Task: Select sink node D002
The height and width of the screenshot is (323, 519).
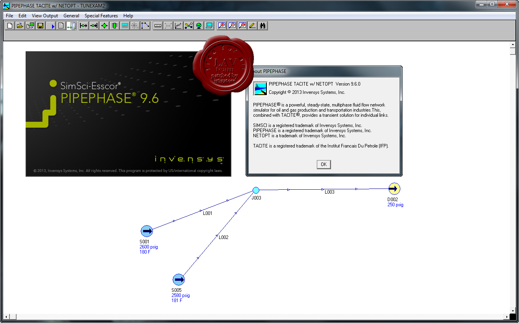Action: click(394, 189)
